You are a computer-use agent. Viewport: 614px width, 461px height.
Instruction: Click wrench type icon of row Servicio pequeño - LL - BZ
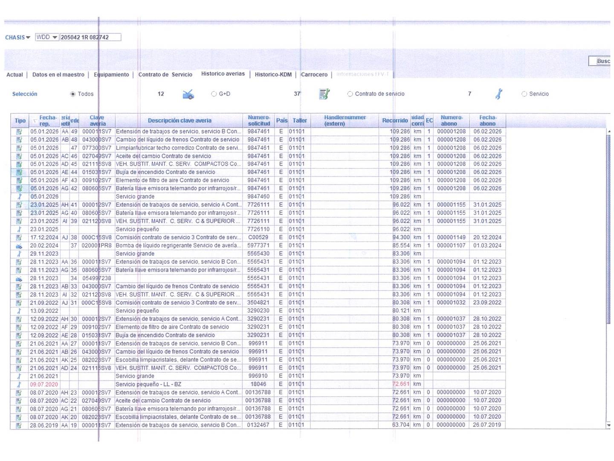(19, 385)
